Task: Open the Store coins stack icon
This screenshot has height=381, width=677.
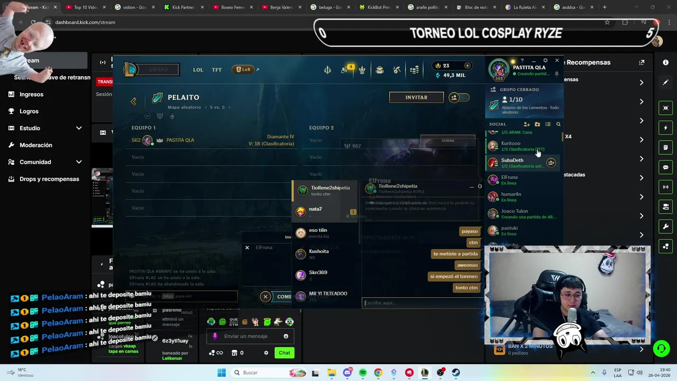Action: pos(415,70)
